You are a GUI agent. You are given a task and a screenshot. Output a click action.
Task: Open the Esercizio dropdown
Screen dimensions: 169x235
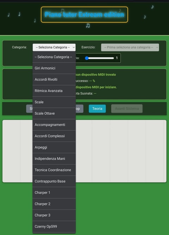[130, 47]
